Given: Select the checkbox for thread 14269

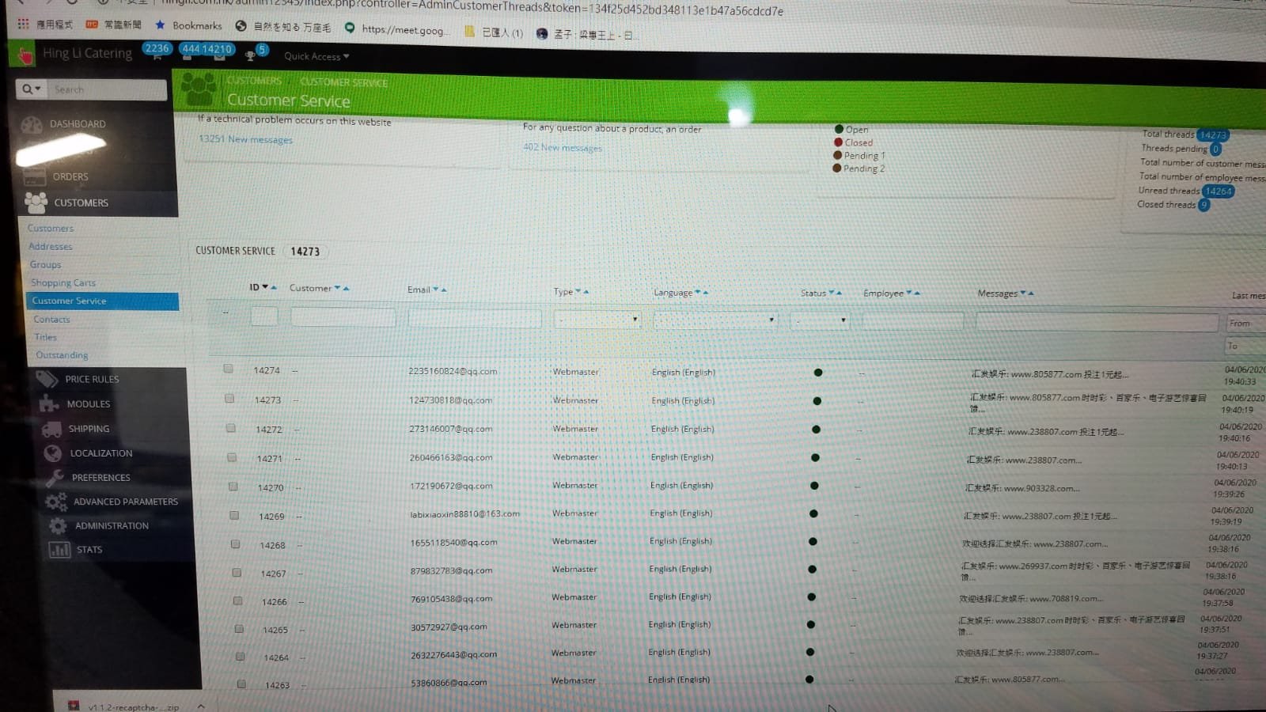Looking at the screenshot, I should coord(234,515).
